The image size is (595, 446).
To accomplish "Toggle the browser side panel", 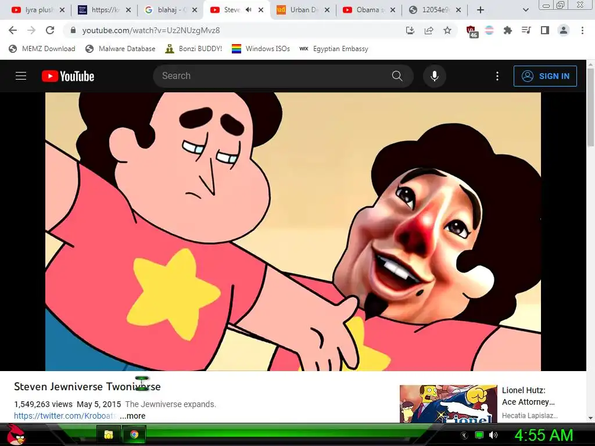I will click(545, 30).
